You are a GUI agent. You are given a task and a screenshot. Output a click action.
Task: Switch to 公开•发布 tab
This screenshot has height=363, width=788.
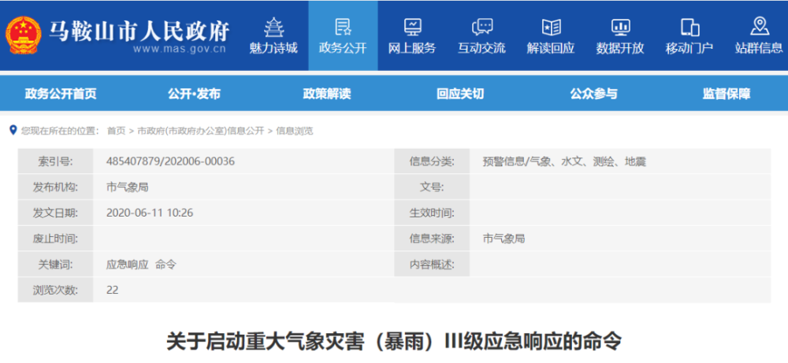click(x=194, y=94)
